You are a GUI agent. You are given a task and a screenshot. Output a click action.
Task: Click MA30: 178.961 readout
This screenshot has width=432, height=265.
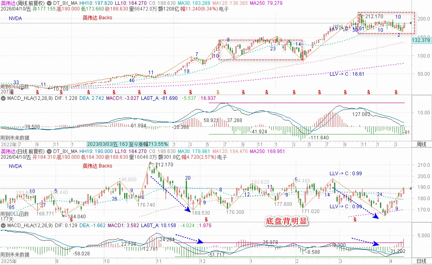(194, 151)
